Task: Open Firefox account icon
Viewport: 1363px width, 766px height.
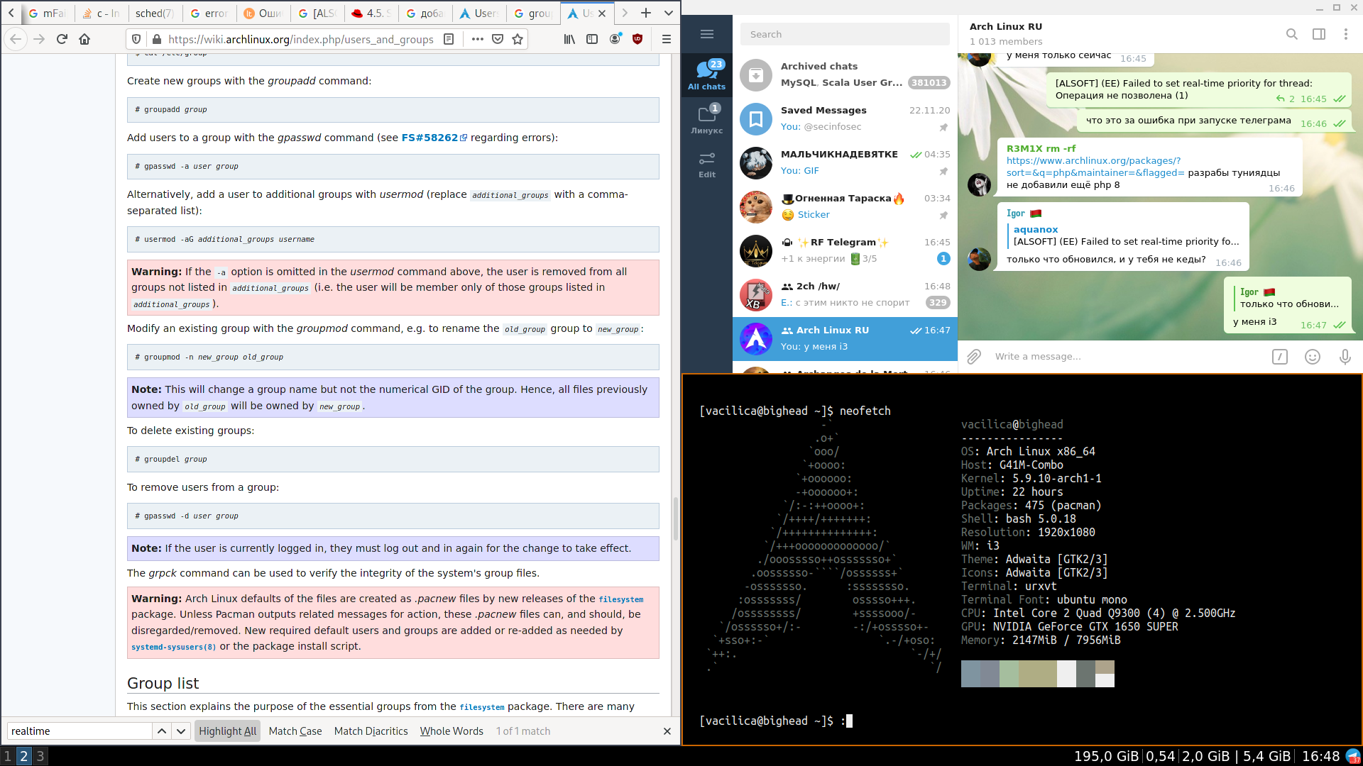Action: coord(615,39)
